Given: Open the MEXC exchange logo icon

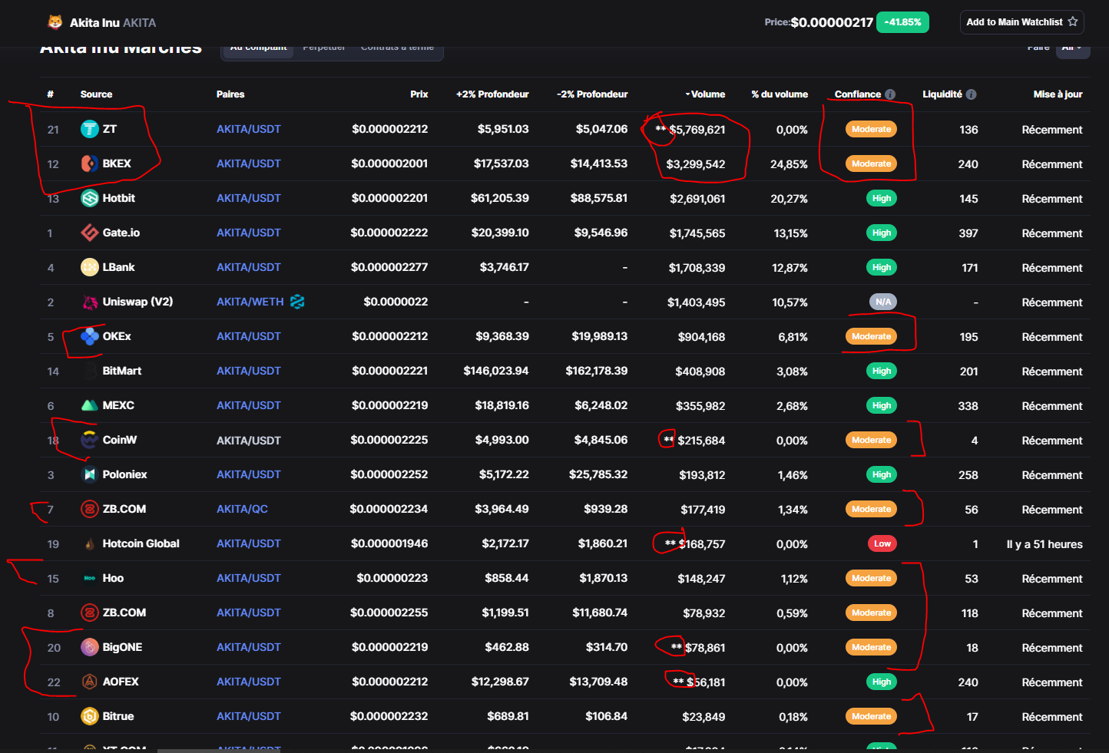Looking at the screenshot, I should pyautogui.click(x=90, y=405).
